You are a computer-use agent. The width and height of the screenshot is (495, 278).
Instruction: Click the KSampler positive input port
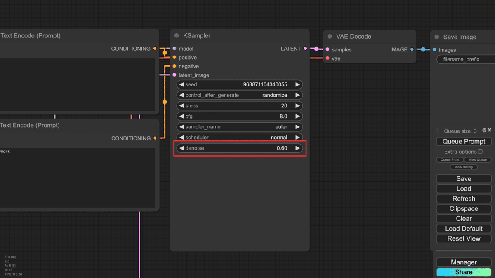(x=174, y=58)
